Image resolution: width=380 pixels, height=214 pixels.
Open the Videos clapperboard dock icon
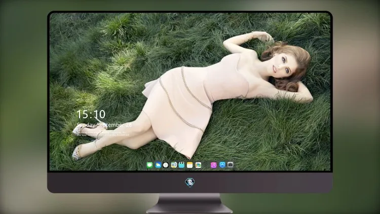181,165
